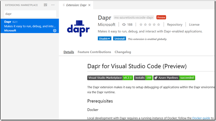The width and height of the screenshot is (216, 121).
Task: Open the Repository link
Action: point(175,25)
